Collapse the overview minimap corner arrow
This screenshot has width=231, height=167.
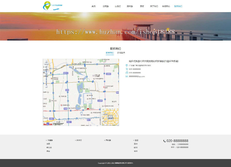[x=118, y=125]
